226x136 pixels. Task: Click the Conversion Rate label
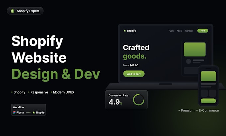tap(118, 95)
